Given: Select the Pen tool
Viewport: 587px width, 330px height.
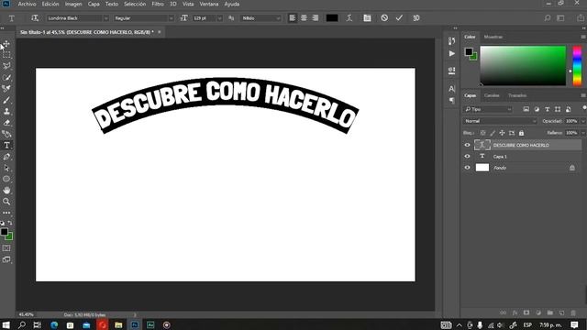Looking at the screenshot, I should coord(6,157).
